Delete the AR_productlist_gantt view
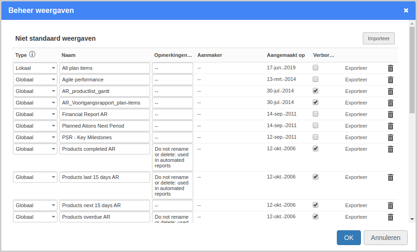The width and height of the screenshot is (417, 252). (391, 91)
